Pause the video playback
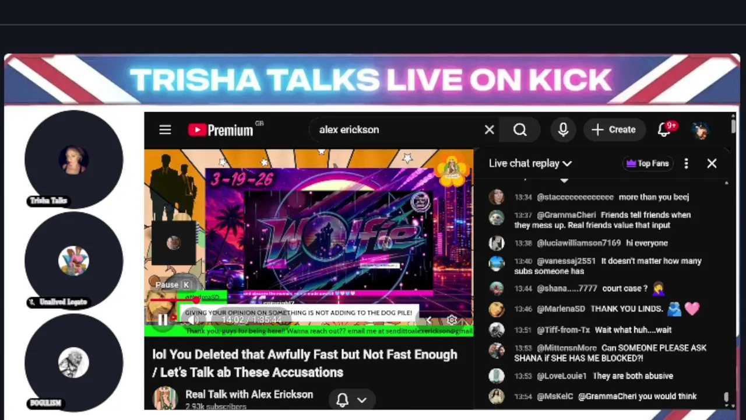Viewport: 746px width, 420px height. coord(163,320)
